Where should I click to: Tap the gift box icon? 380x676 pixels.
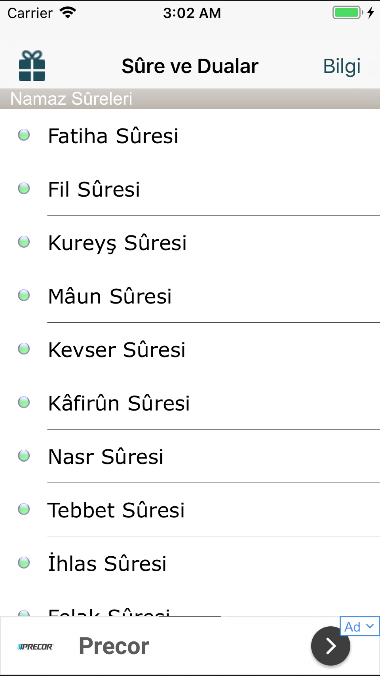click(32, 66)
